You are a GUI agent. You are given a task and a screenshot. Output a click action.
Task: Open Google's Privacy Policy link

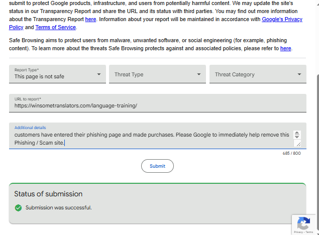click(x=283, y=19)
